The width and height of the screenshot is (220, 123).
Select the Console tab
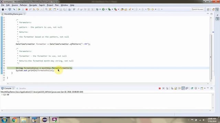point(8,88)
